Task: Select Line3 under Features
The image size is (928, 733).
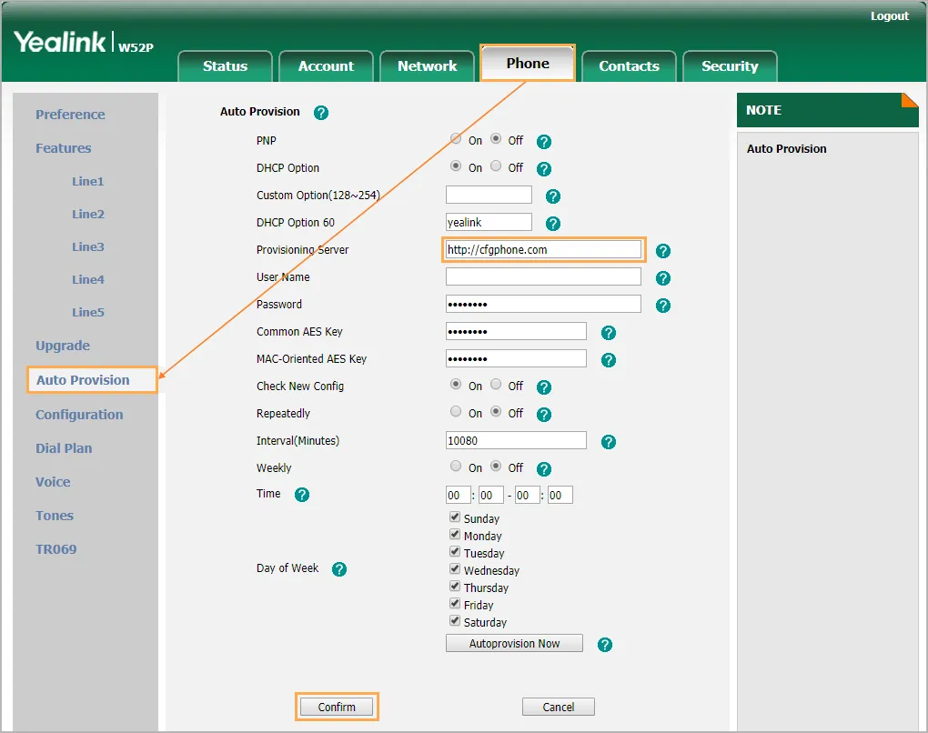Action: click(x=87, y=246)
